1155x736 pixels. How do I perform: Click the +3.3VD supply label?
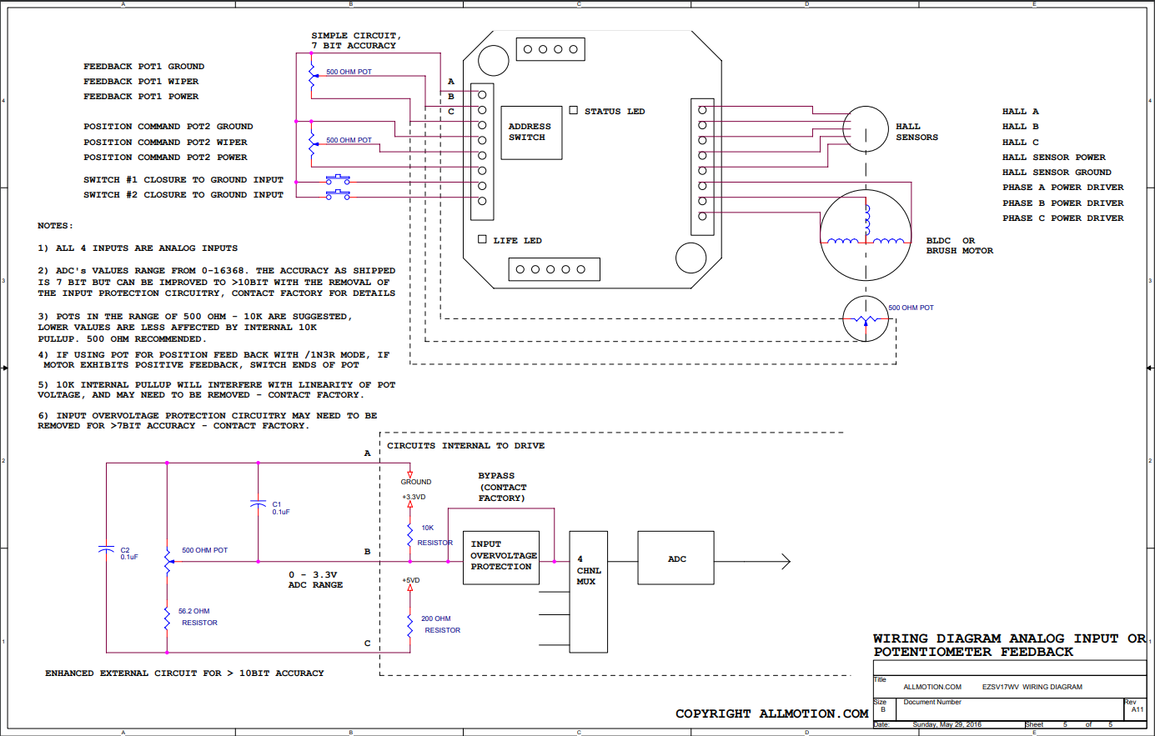click(x=414, y=497)
